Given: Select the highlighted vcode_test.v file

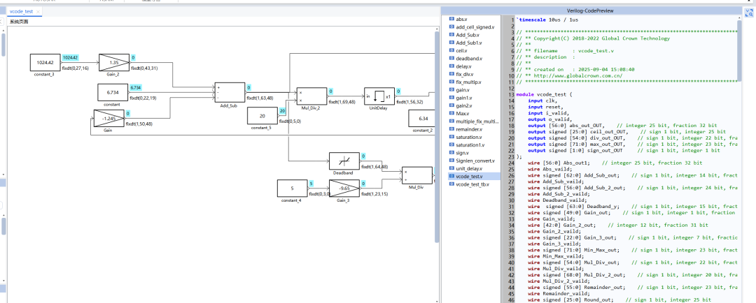Looking at the screenshot, I should click(x=470, y=177).
